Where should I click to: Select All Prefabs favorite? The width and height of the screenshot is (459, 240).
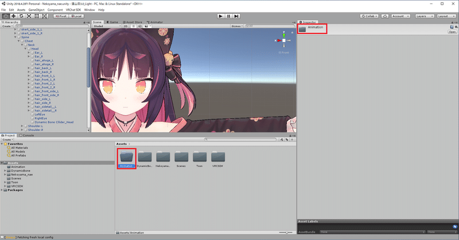point(18,156)
